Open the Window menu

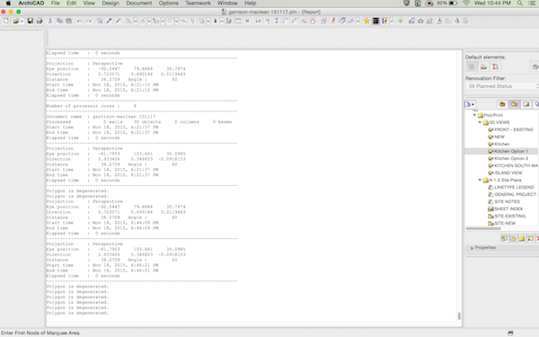227,3
